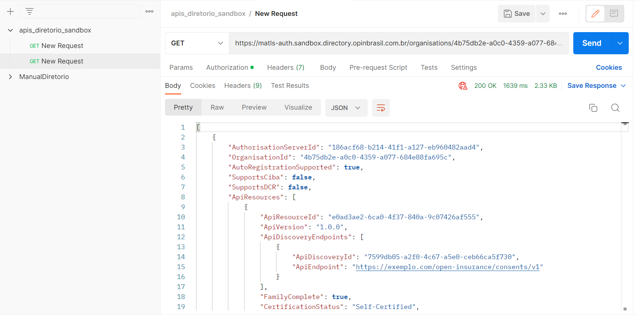Open the request Body tab
This screenshot has width=638, height=316.
pyautogui.click(x=328, y=68)
